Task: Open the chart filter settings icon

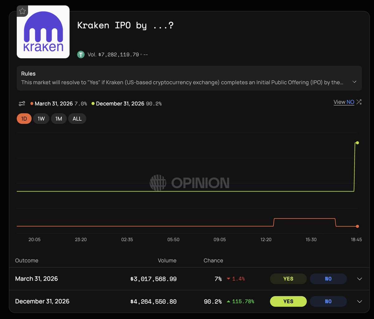Action: [22, 104]
